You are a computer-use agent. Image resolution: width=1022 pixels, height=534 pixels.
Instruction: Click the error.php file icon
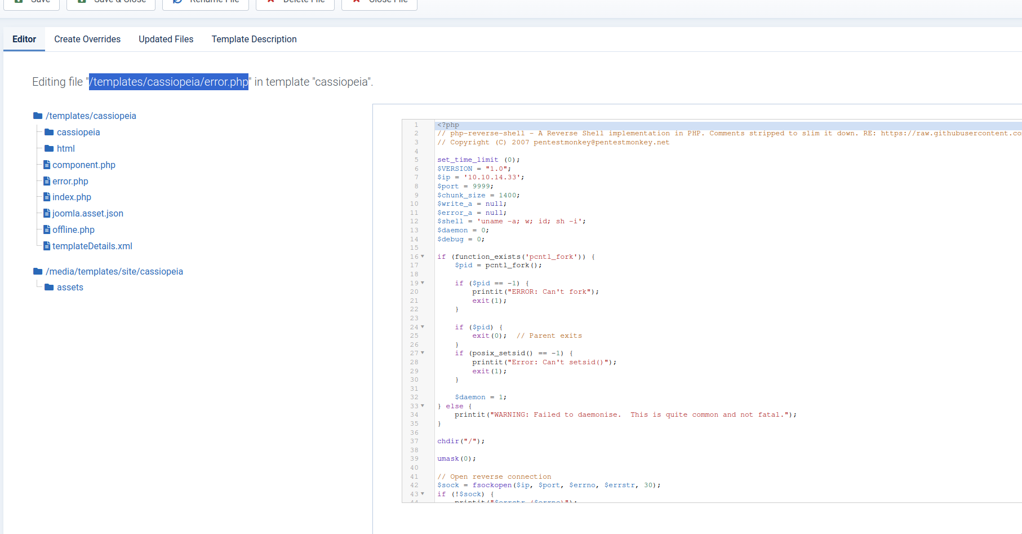click(x=47, y=181)
